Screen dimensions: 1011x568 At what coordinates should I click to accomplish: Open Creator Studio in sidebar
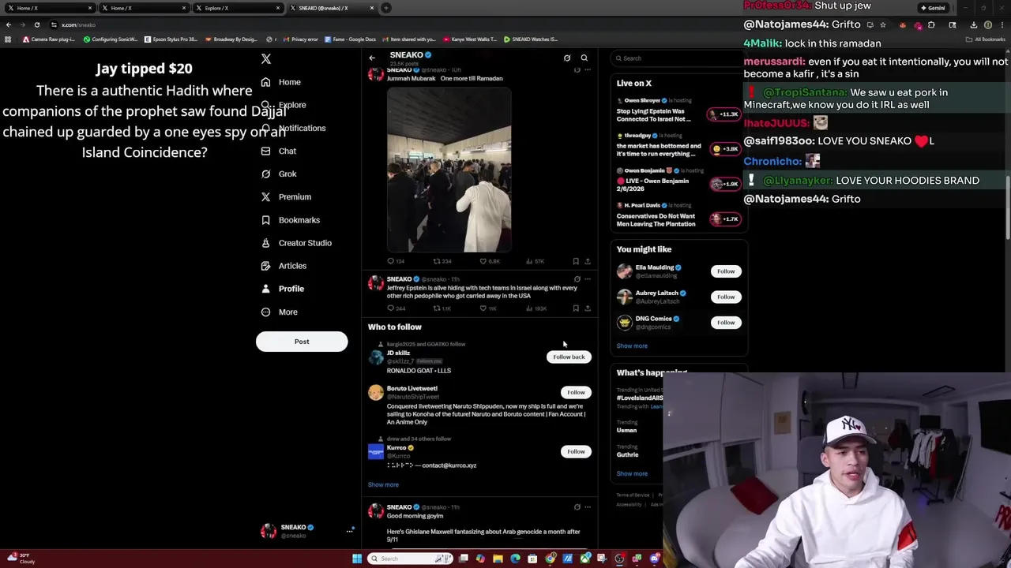(295, 243)
